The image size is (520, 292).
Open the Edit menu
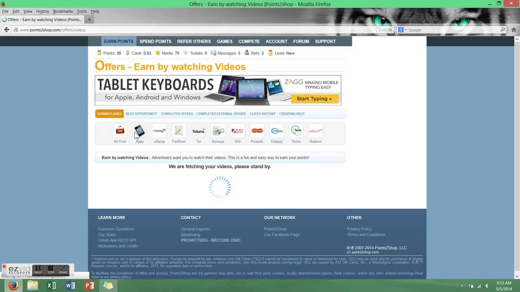(x=16, y=11)
